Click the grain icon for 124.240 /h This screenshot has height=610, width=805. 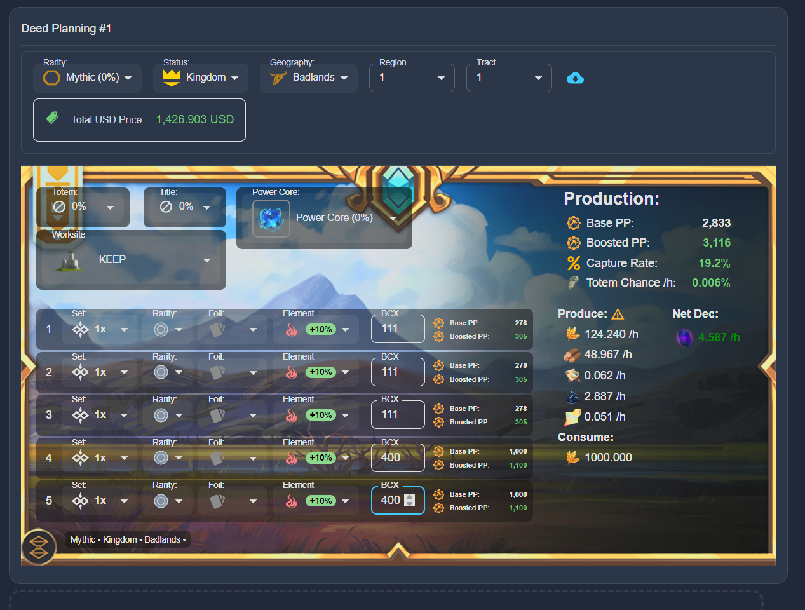572,334
